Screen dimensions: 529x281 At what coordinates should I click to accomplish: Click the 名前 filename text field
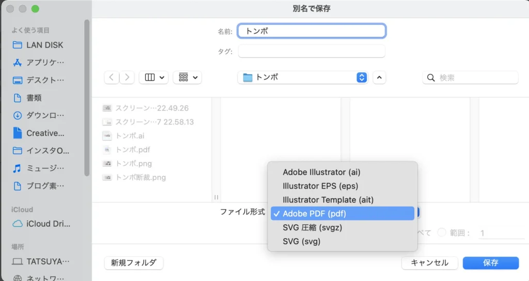click(x=312, y=31)
